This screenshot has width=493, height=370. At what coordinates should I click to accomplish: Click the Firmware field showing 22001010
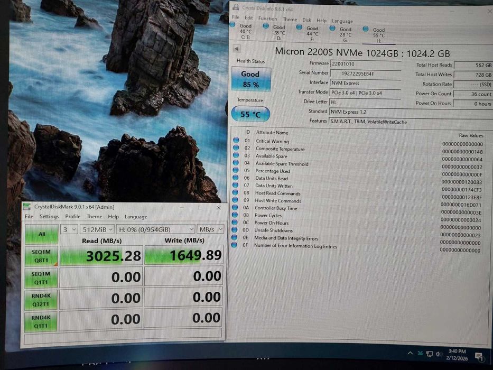click(365, 64)
